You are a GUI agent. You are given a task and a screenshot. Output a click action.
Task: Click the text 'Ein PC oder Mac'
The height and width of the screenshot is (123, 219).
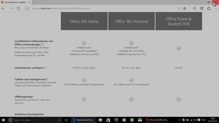(131, 68)
